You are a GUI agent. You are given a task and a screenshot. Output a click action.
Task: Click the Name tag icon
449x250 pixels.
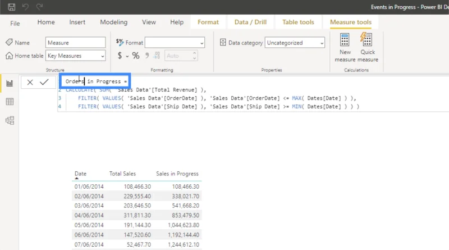pyautogui.click(x=9, y=43)
